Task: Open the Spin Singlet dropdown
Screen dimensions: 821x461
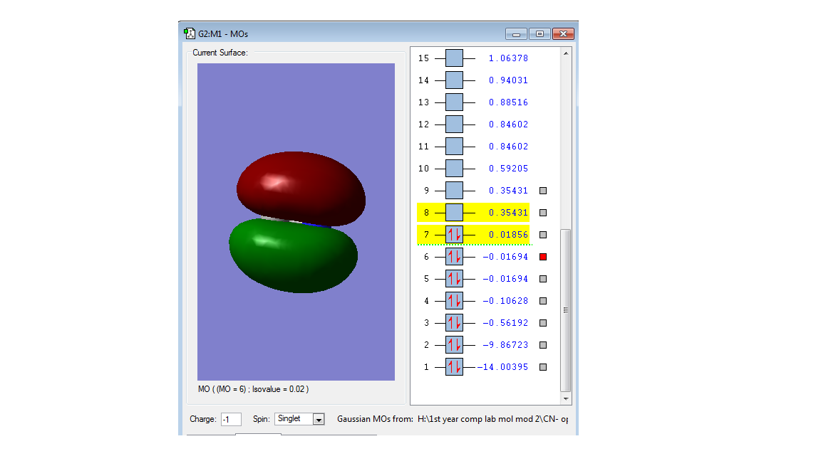Action: [x=319, y=419]
